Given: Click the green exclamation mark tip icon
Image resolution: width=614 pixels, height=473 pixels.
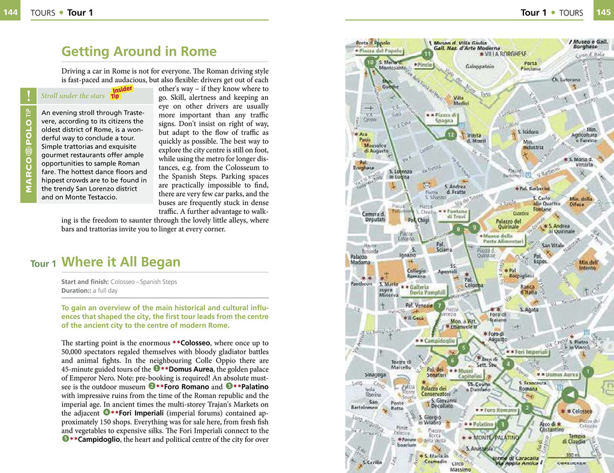Looking at the screenshot, I should tap(28, 95).
